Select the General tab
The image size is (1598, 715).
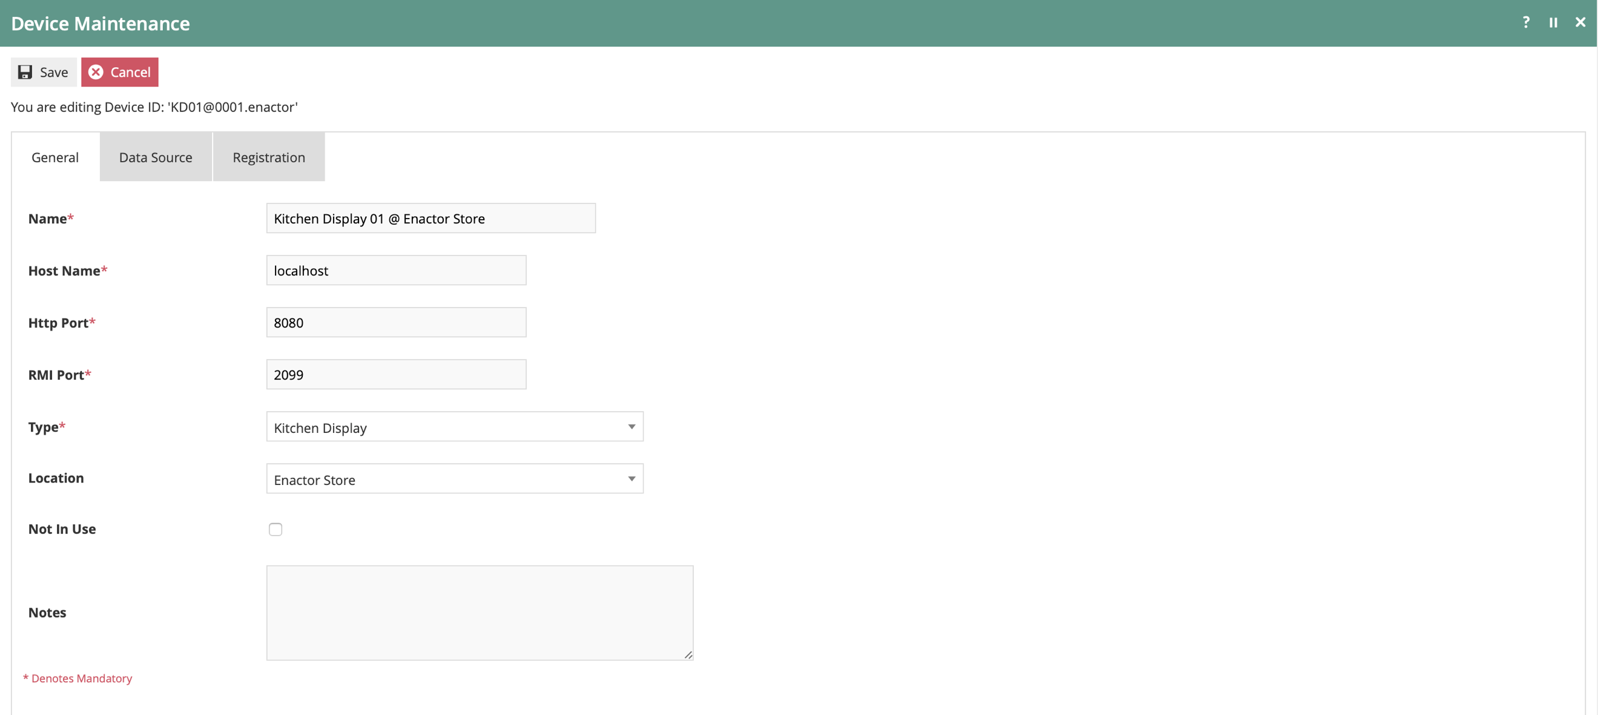54,157
